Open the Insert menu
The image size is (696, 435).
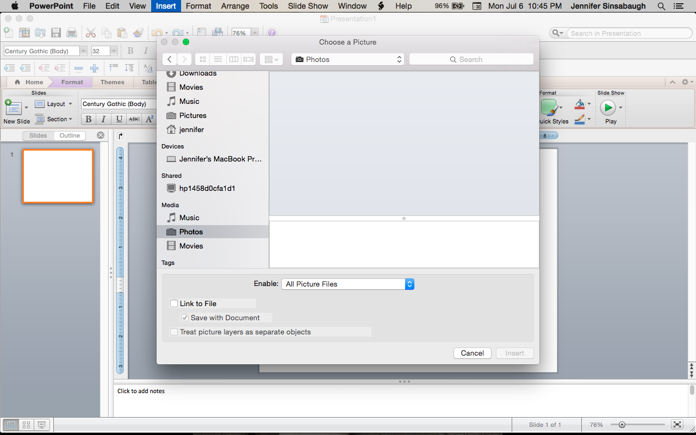166,6
